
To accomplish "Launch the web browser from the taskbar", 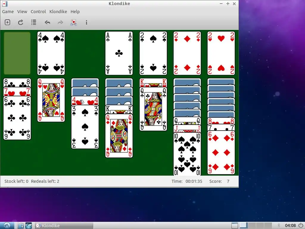I will click(x=29, y=225).
